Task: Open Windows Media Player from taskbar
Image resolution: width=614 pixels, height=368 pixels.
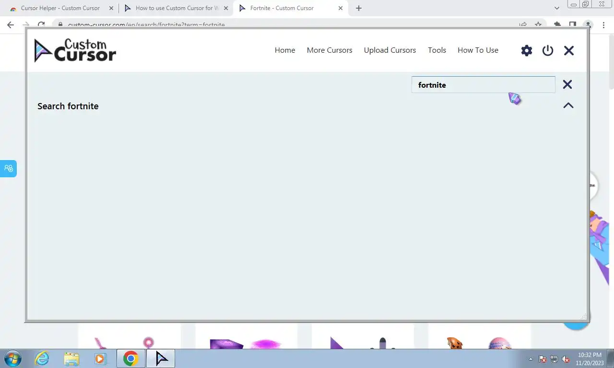Action: 100,358
